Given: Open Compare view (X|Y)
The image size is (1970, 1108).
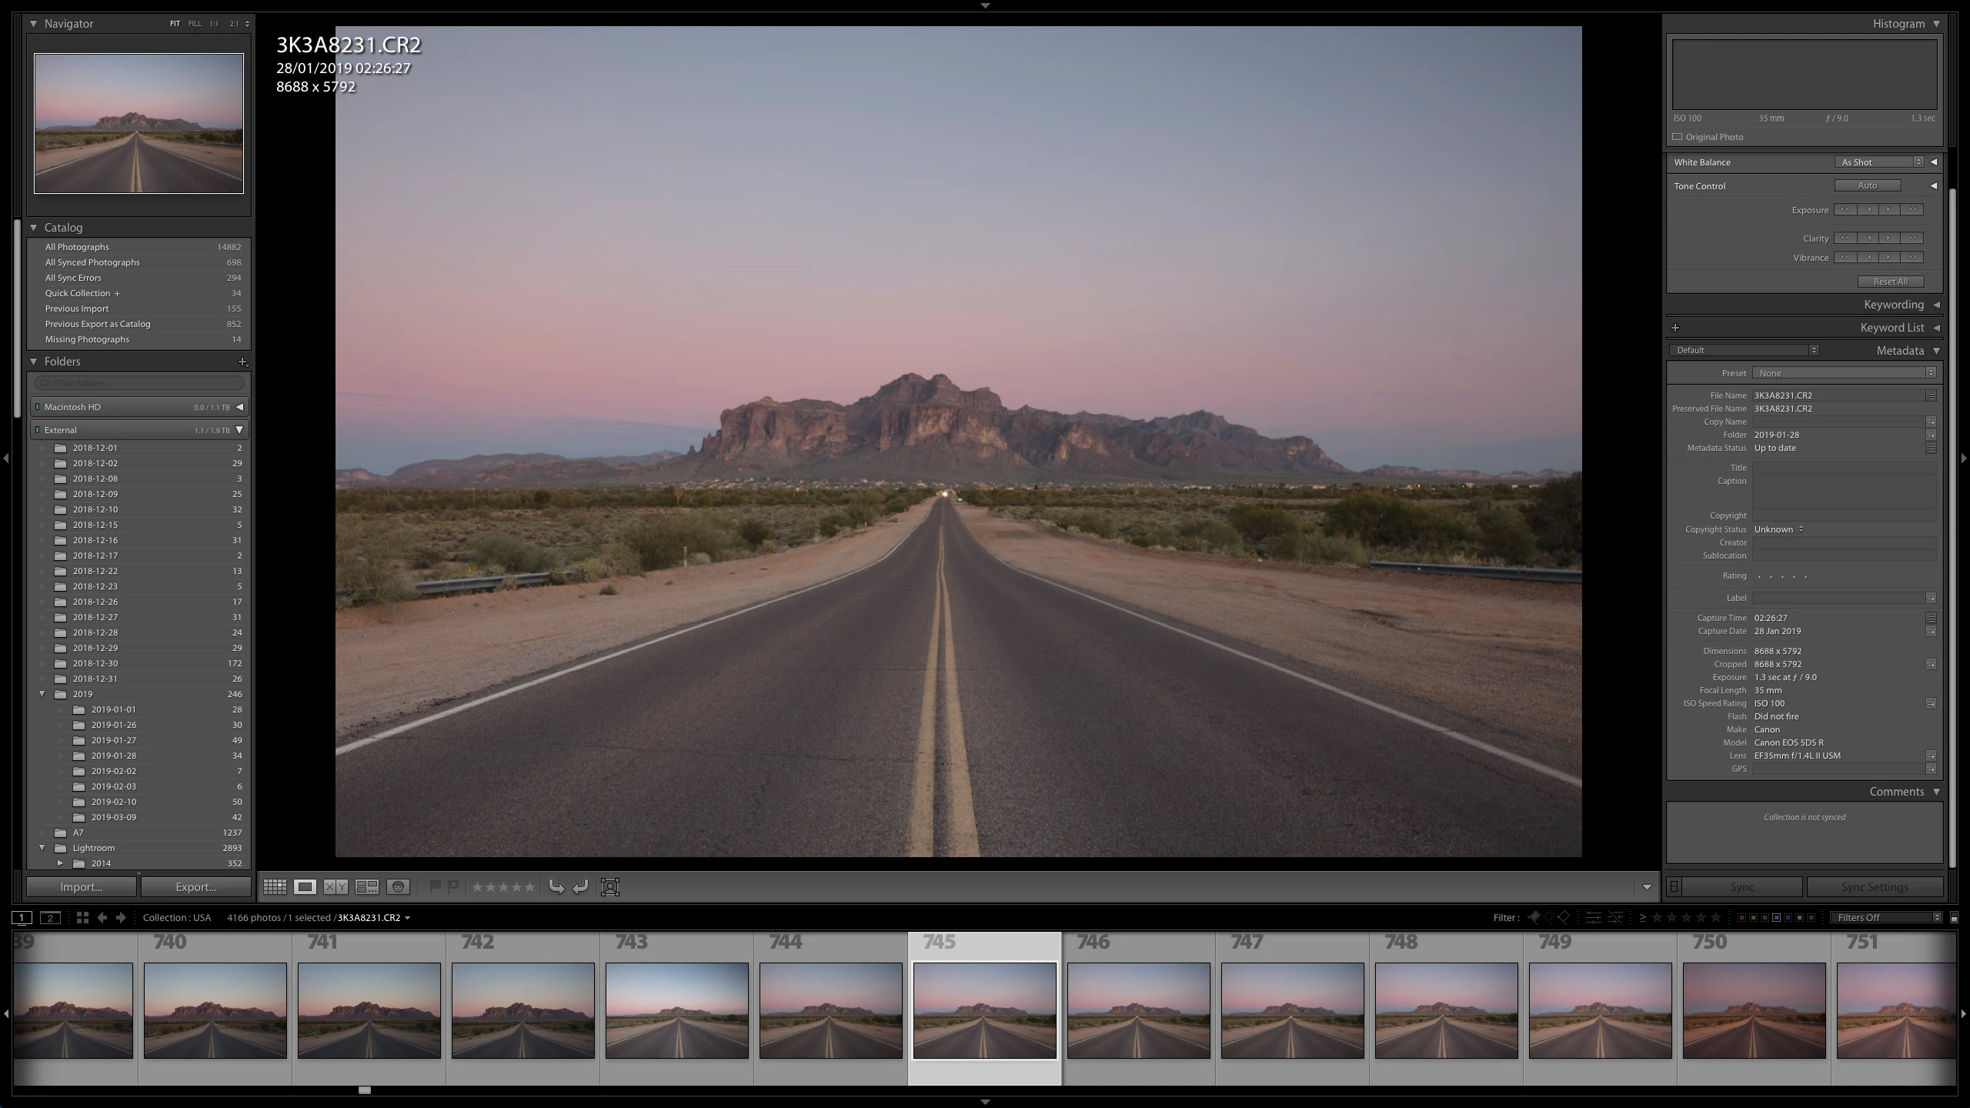Looking at the screenshot, I should tap(336, 886).
